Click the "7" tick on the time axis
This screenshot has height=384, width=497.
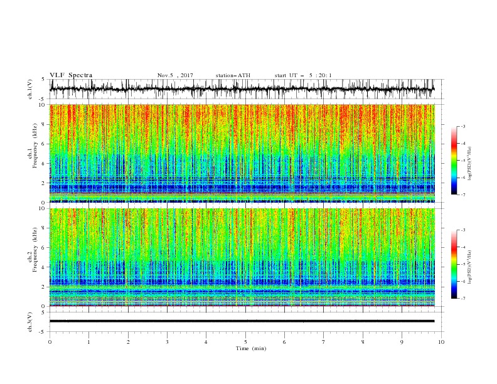coord(324,342)
